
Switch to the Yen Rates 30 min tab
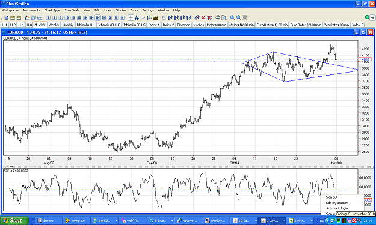(336, 25)
